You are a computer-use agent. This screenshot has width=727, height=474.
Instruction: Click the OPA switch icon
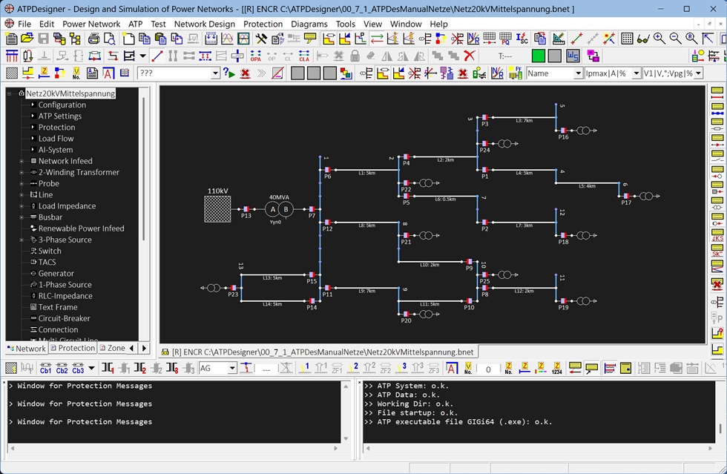[256, 56]
